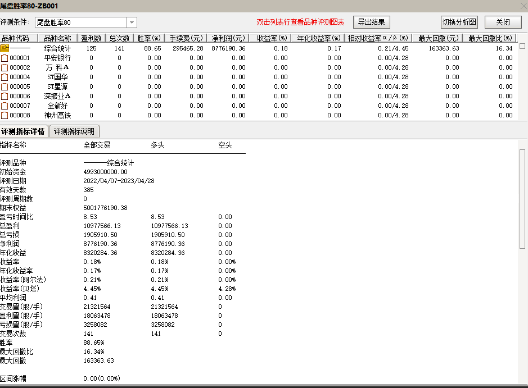
Task: Click the 多头 column heading
Action: [157, 145]
